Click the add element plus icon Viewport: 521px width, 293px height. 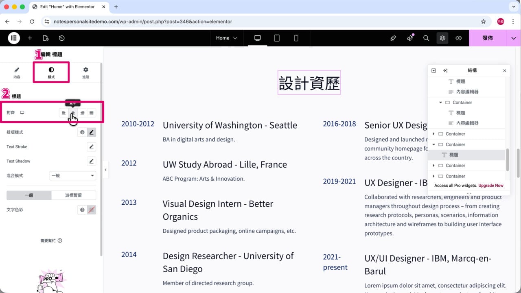(30, 38)
